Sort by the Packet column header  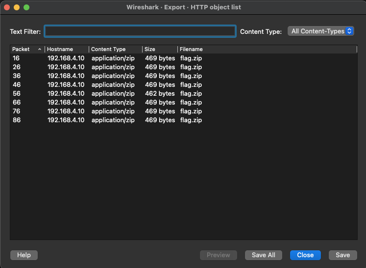pos(27,49)
